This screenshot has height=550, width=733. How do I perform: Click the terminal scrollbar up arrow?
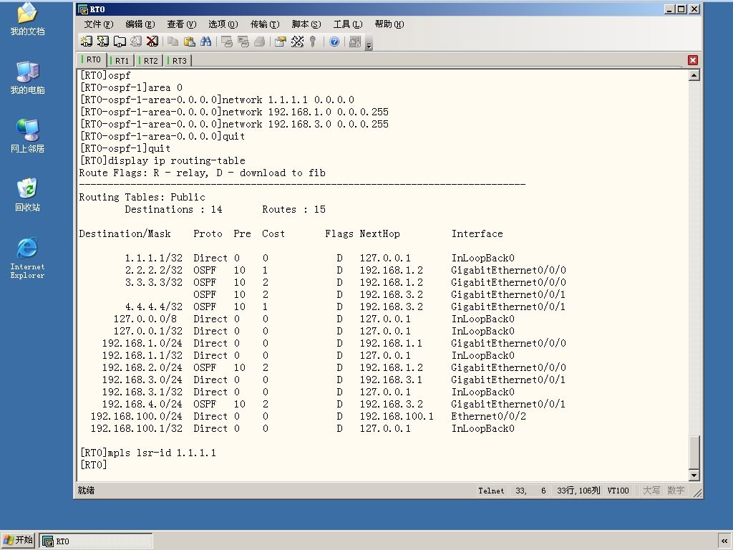coord(694,75)
